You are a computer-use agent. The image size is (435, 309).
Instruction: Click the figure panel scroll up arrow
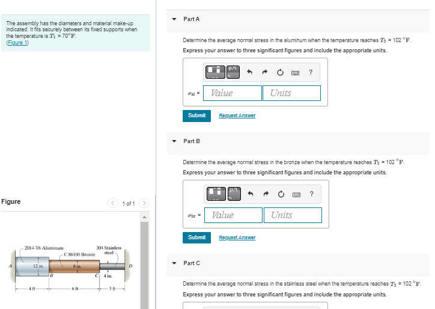point(144,217)
